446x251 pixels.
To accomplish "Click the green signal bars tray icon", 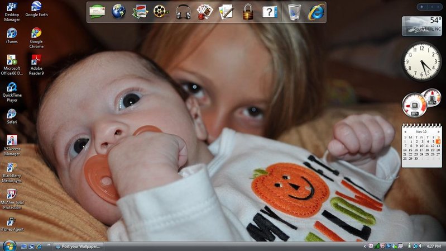I will (x=377, y=246).
